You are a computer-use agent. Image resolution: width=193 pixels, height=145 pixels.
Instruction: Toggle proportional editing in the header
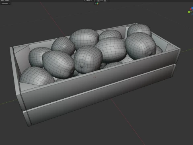[x=105, y=1]
